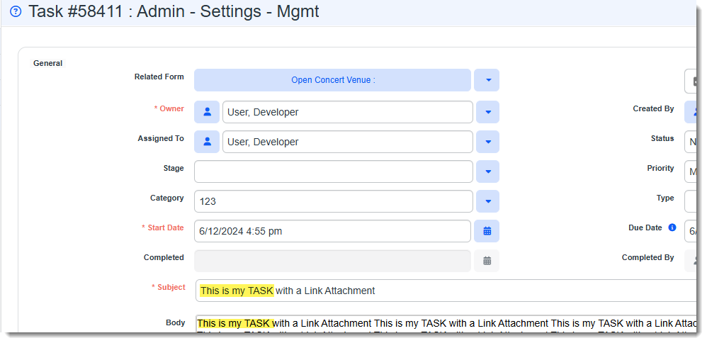This screenshot has height=343, width=707.
Task: Click the help icon beside Task title
Action: coord(16,11)
